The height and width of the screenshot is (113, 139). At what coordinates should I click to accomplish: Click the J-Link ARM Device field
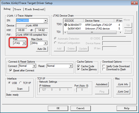(32, 25)
